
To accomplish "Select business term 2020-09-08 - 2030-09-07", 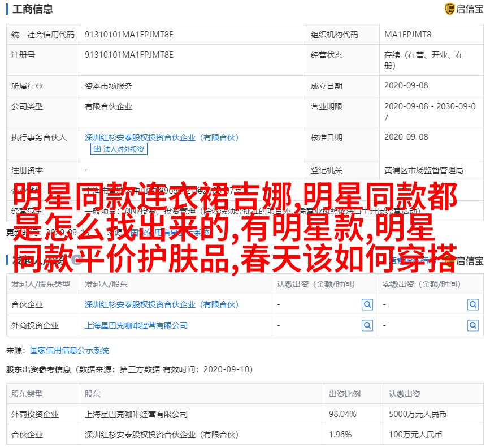I will (430, 111).
